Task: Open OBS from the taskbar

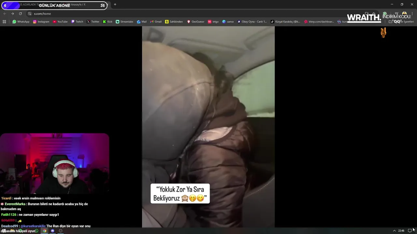Action: coord(61,231)
